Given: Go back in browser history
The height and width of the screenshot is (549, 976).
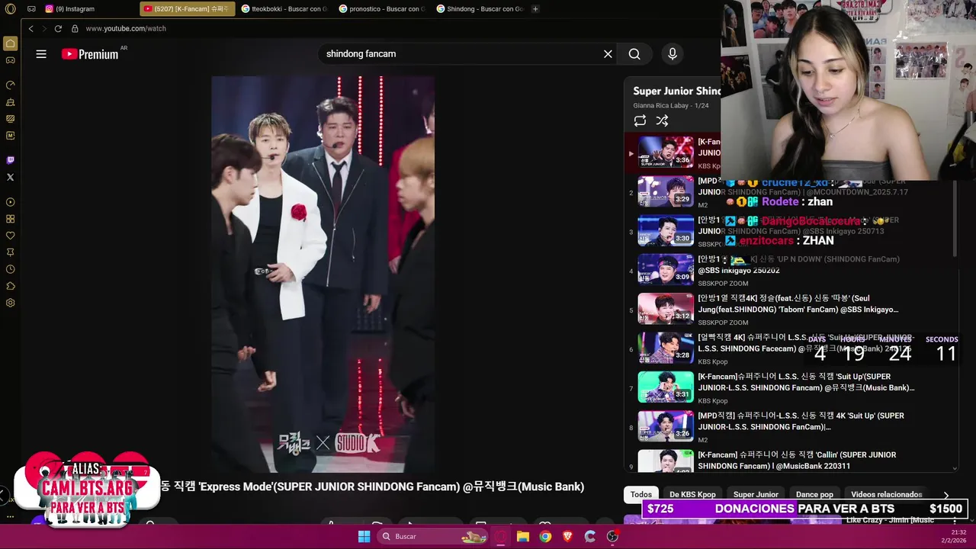Looking at the screenshot, I should pos(30,28).
